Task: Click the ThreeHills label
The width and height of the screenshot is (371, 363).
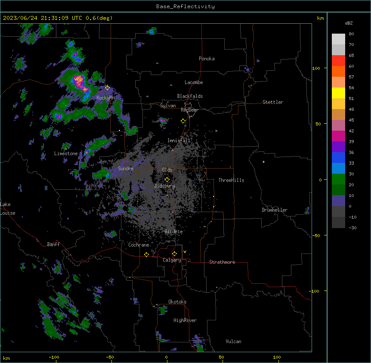Action: [231, 180]
